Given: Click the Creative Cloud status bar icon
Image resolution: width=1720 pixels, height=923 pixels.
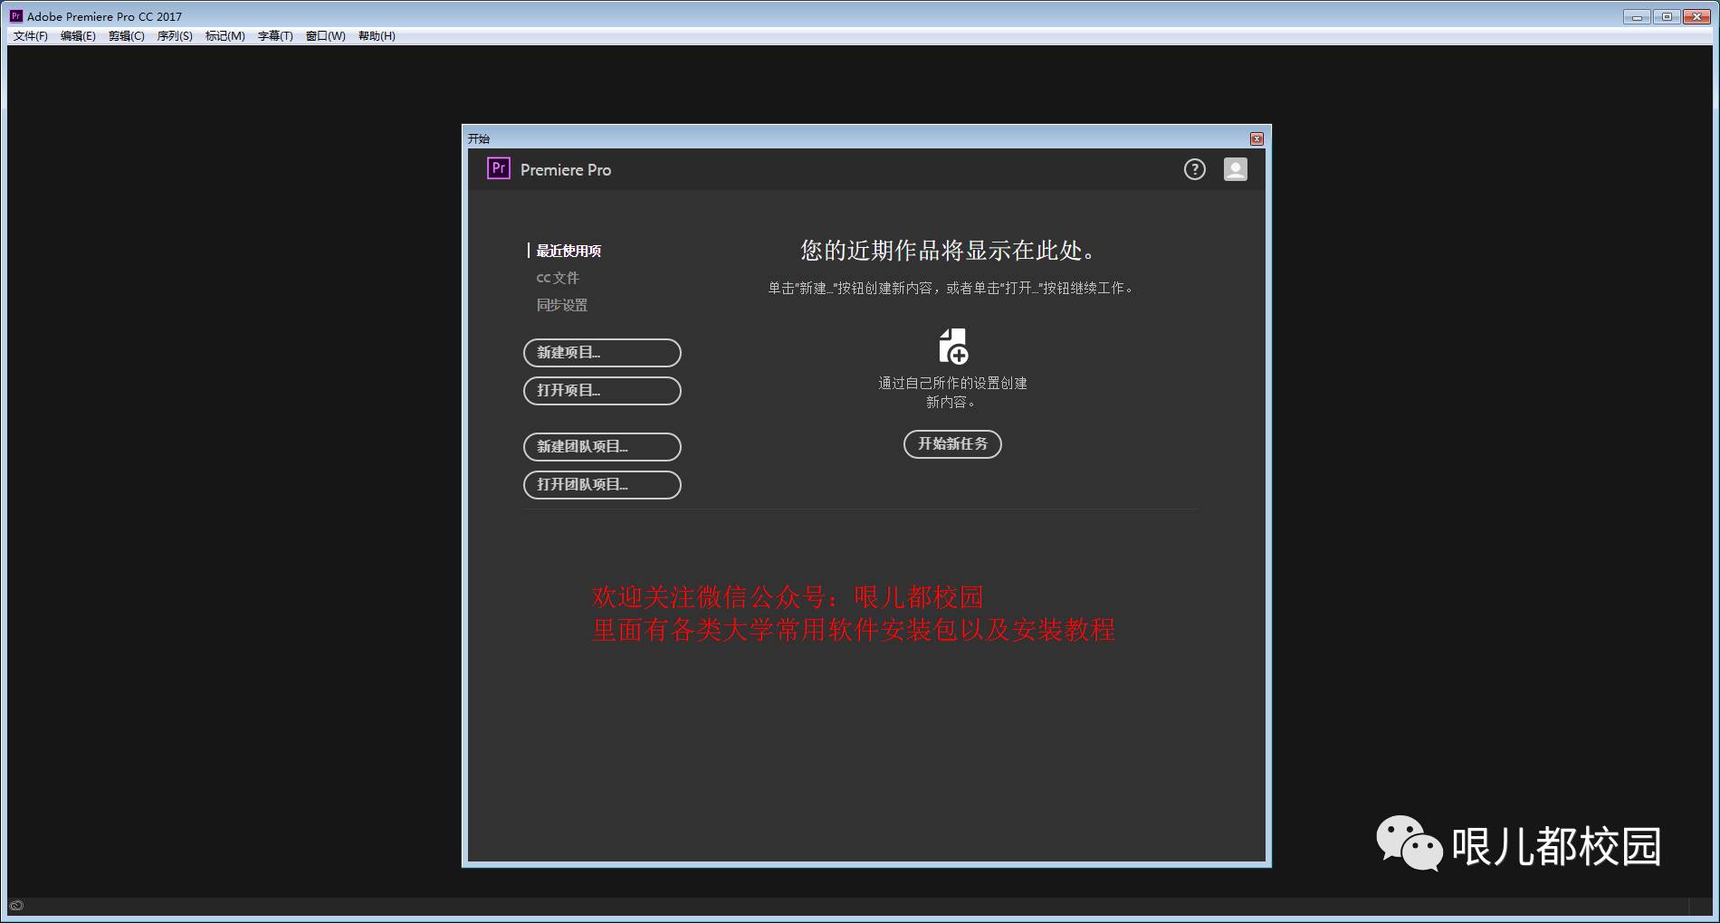Looking at the screenshot, I should click(x=16, y=905).
